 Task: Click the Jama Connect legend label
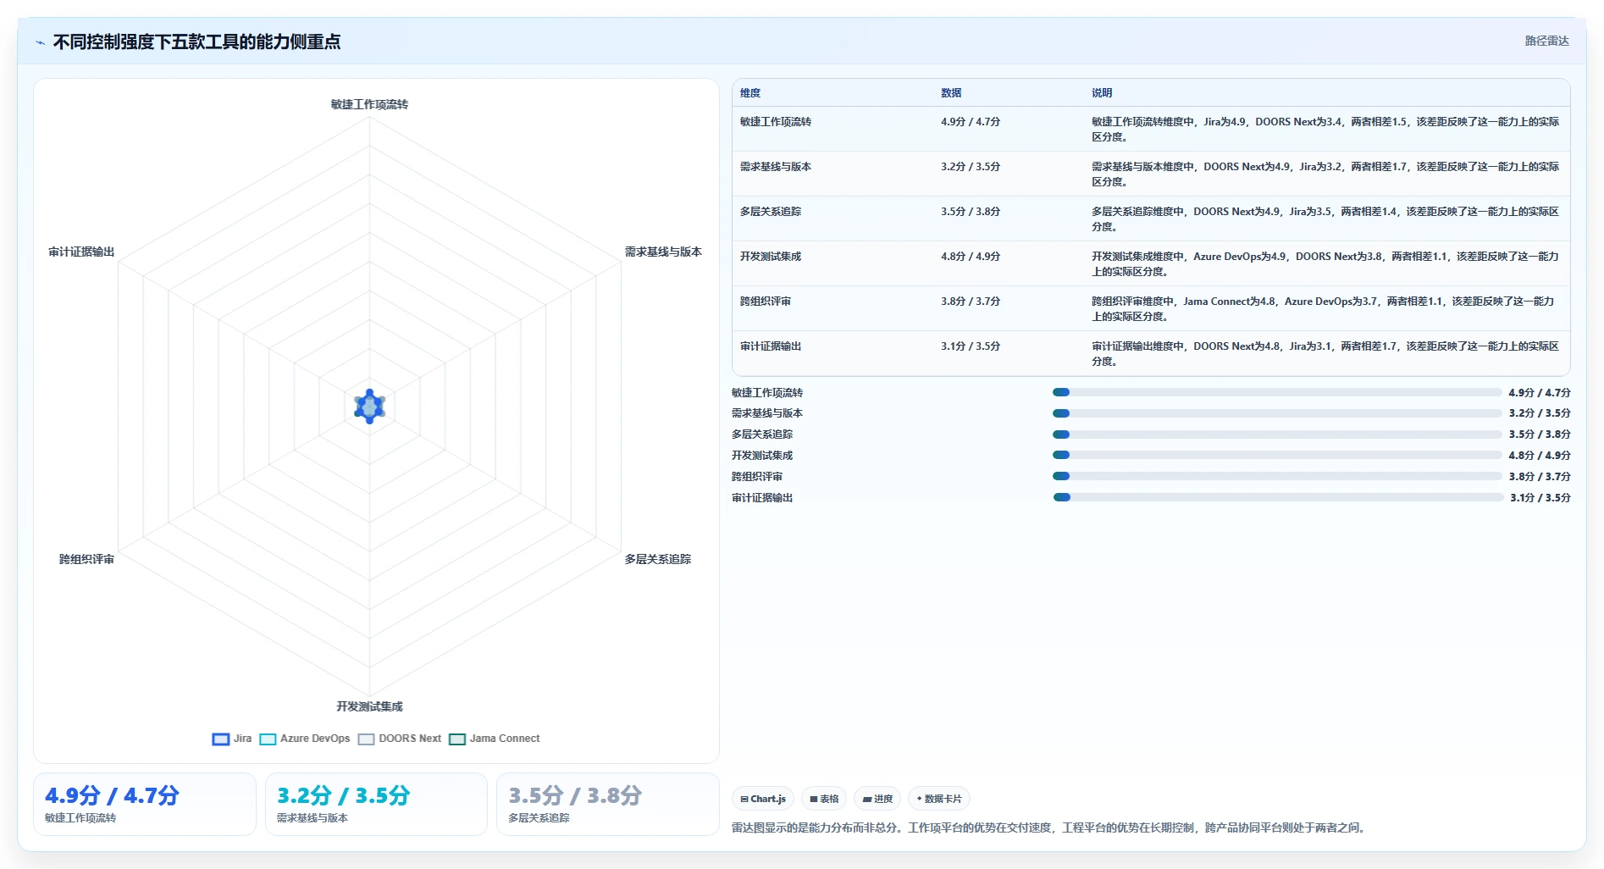(x=505, y=739)
